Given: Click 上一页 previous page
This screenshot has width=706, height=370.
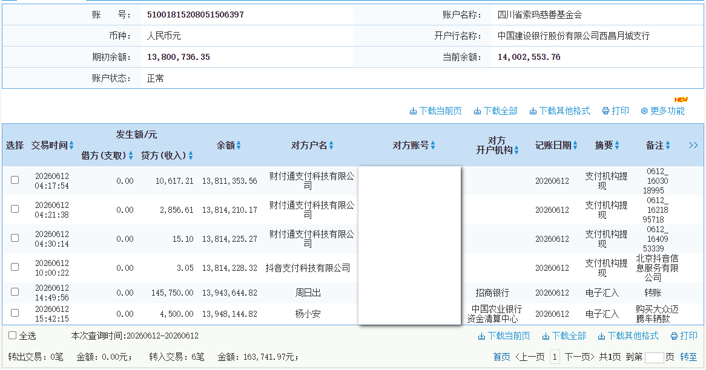Looking at the screenshot, I should point(530,357).
